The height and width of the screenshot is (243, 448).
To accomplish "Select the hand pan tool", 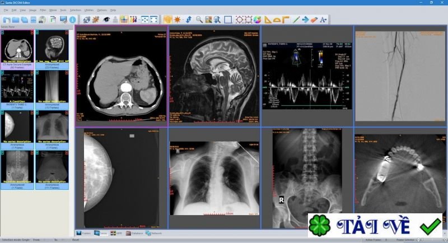I will (168, 20).
